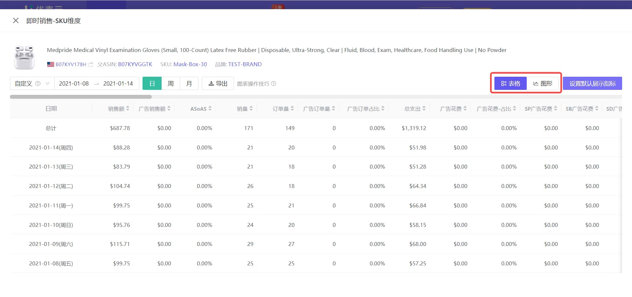Screen dimensions: 632x297
Task: Select 周 weekly tab
Action: pos(171,84)
